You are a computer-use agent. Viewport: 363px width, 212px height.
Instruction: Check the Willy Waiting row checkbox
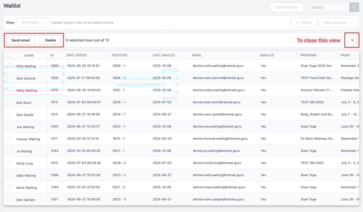tap(9, 65)
